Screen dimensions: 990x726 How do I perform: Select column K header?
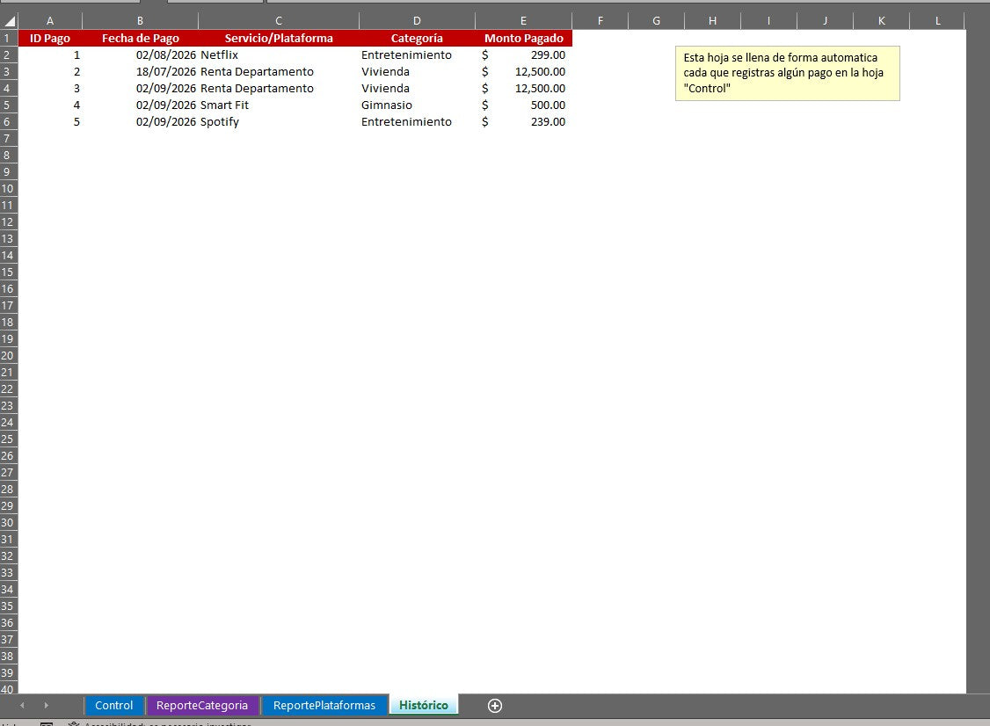(x=881, y=21)
